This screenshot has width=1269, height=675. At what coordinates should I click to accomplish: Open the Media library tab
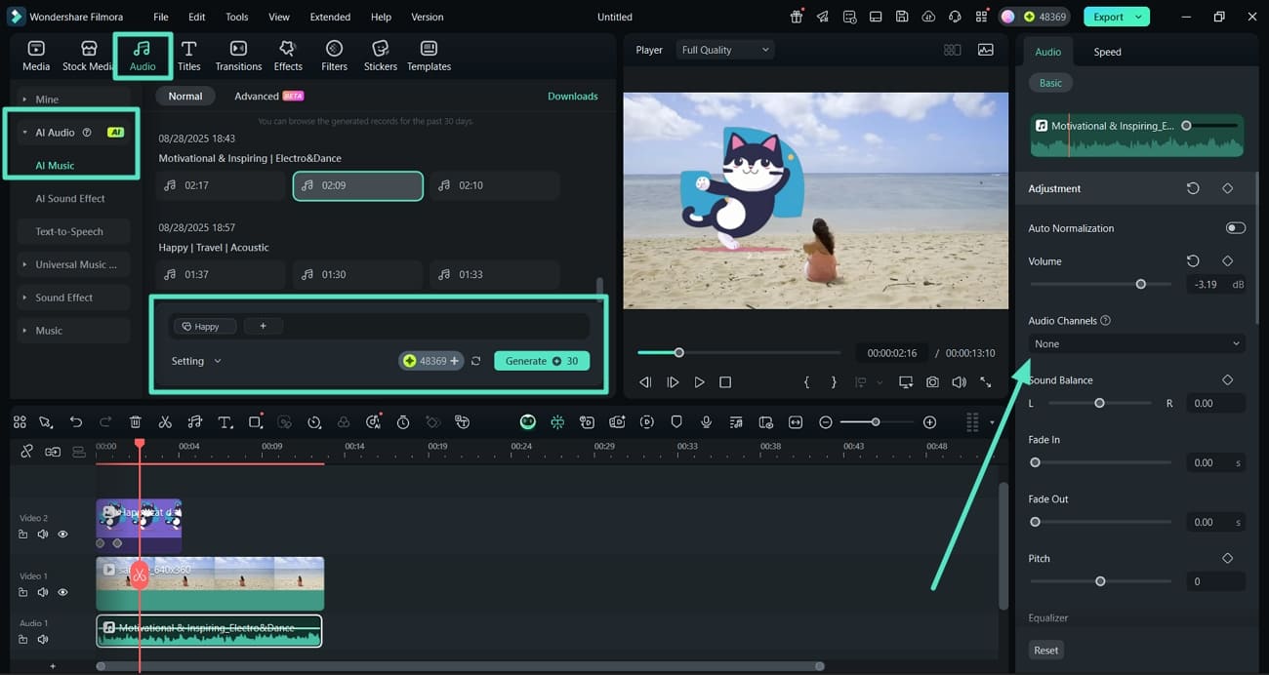click(x=36, y=56)
